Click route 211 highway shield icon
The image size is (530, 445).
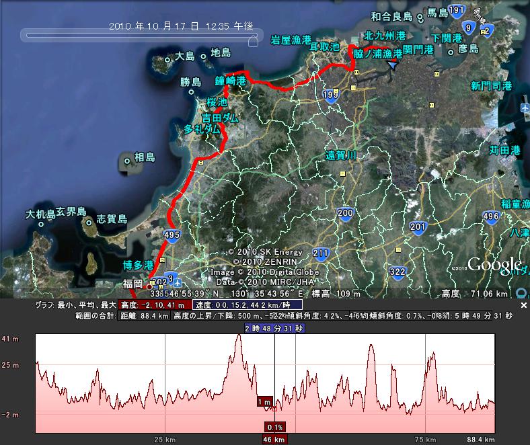pos(320,253)
